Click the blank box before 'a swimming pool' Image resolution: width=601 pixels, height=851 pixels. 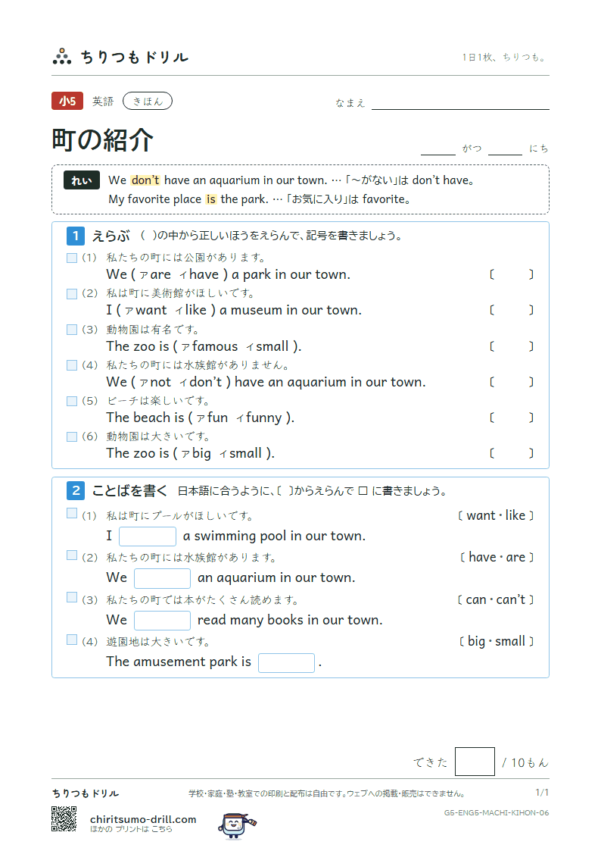(x=148, y=537)
